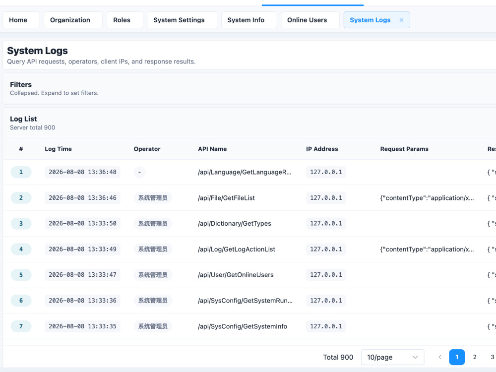Click operator 系统管理员 in GetOnlineUsers row
Screen dimensions: 496x372
153,275
